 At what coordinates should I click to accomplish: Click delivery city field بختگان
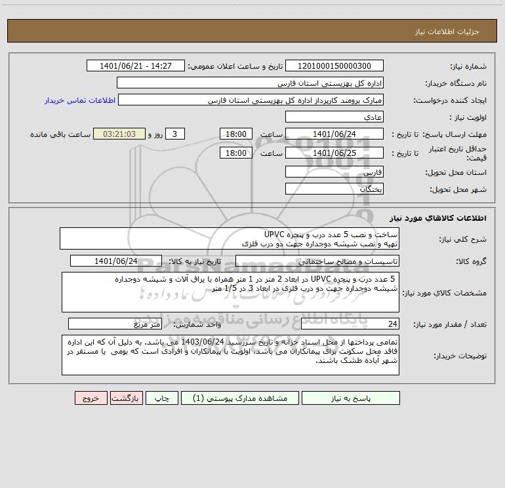[x=334, y=189]
